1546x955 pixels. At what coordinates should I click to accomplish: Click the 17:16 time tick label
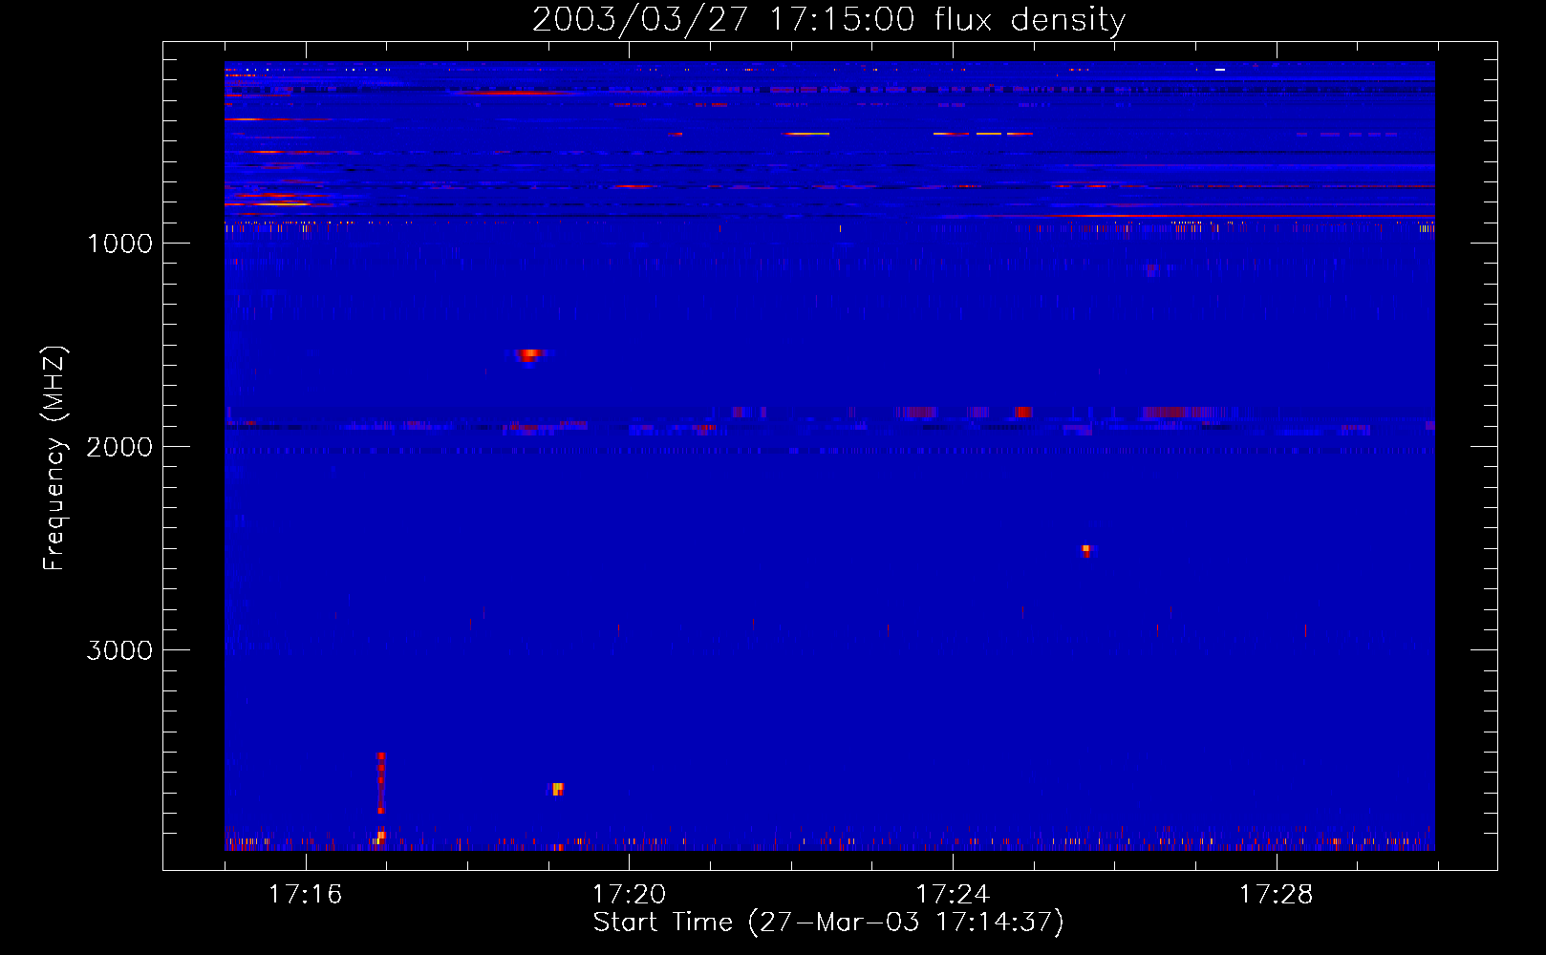(x=305, y=895)
